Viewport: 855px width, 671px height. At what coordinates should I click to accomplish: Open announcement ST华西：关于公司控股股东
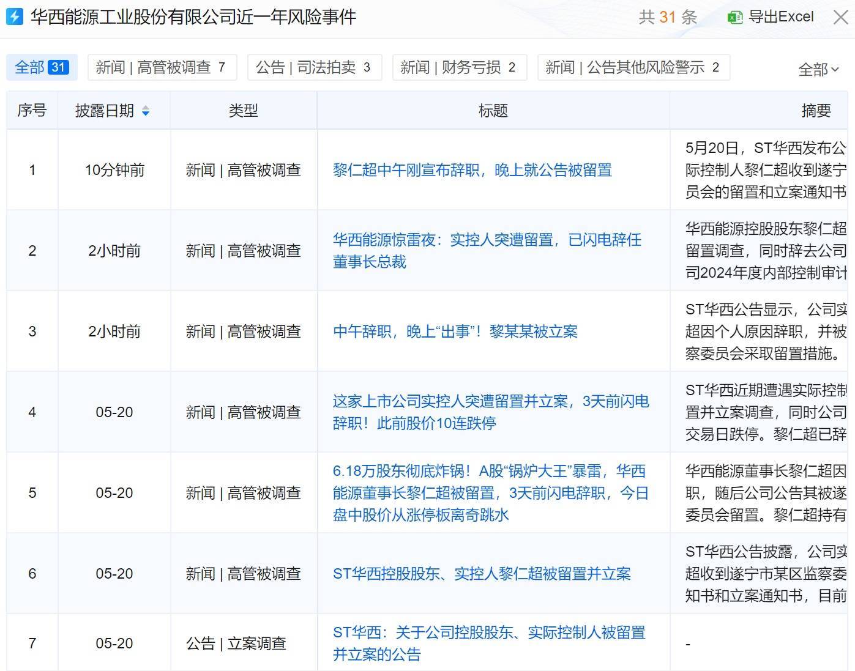(x=489, y=643)
